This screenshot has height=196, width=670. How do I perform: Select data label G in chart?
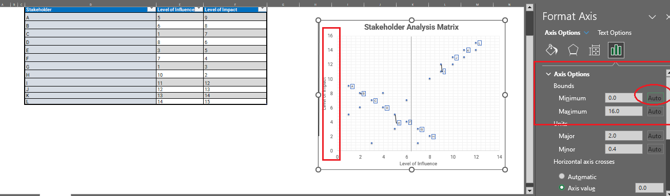(422, 129)
